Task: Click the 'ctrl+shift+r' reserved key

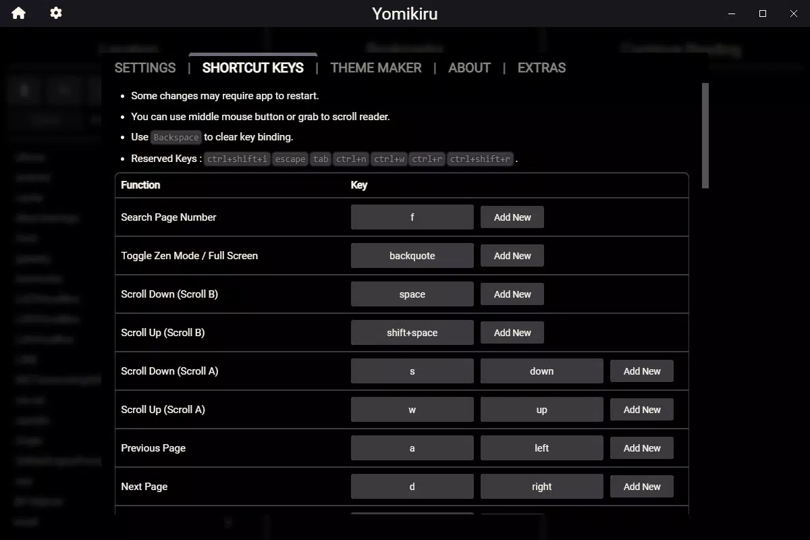Action: click(x=481, y=159)
